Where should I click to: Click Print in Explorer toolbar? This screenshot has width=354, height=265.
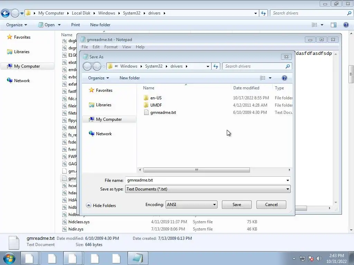coord(75,25)
